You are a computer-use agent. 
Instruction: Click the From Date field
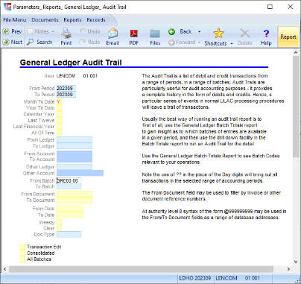(x=70, y=209)
